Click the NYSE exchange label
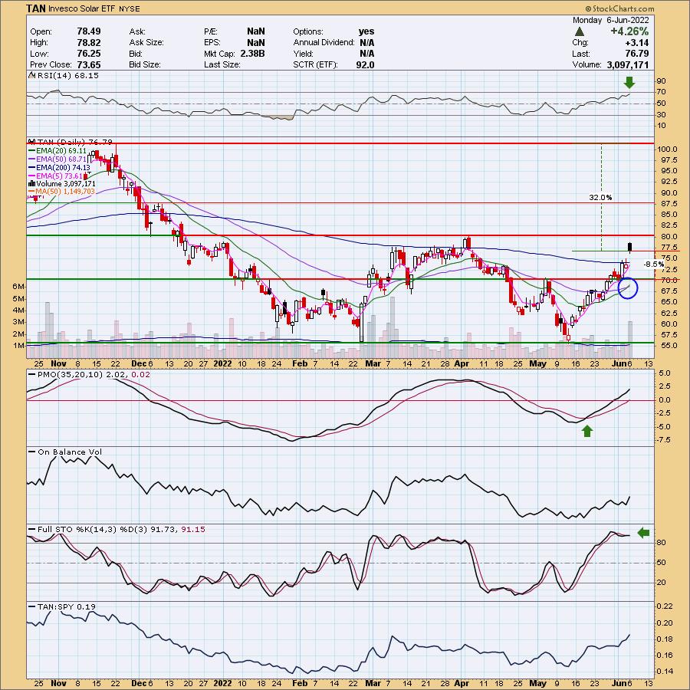This screenshot has height=690, width=690. point(130,8)
